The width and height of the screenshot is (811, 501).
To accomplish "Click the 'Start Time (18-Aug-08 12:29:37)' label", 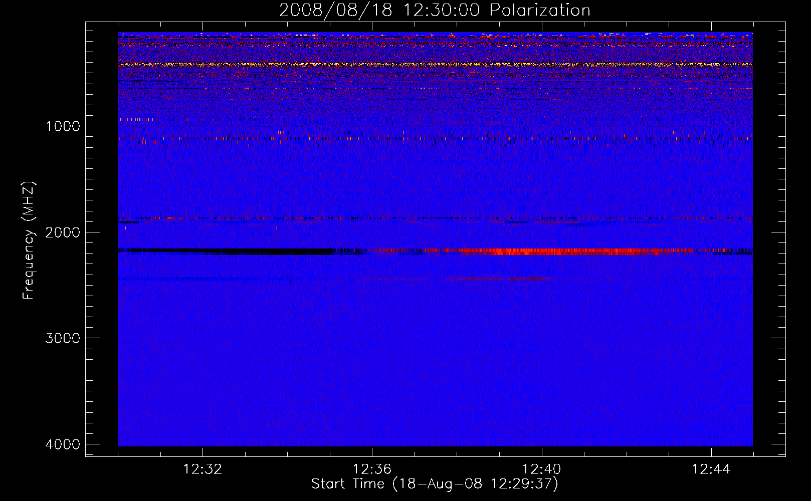I will (435, 484).
